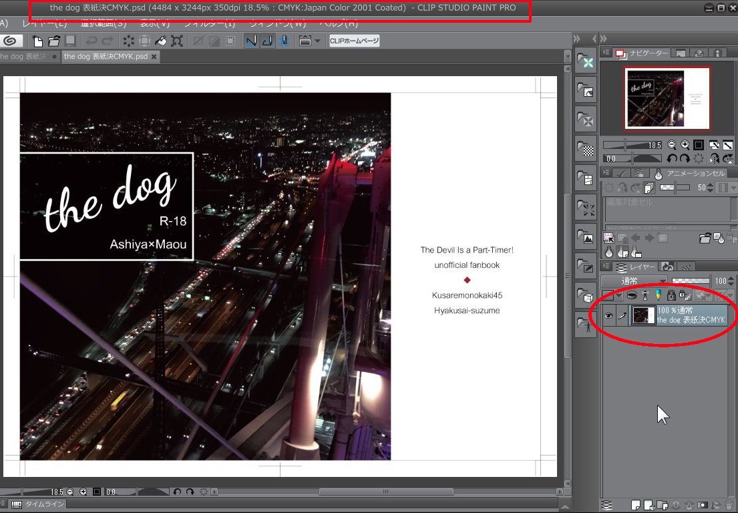Click the Fill paint bucket icon
This screenshot has height=513, width=738.
160,41
